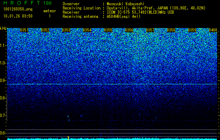The height and width of the screenshot is (140, 220).
Task: Click the 0356 time marker
Action: click(x=129, y=30)
